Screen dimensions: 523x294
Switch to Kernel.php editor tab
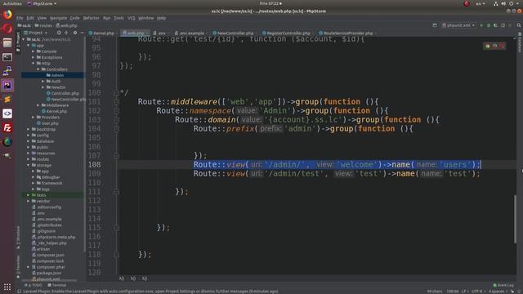click(x=101, y=33)
